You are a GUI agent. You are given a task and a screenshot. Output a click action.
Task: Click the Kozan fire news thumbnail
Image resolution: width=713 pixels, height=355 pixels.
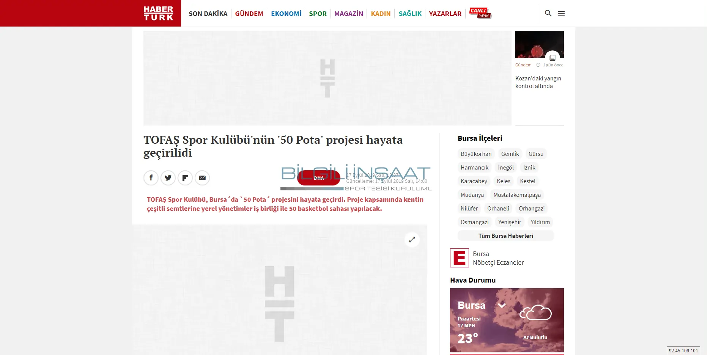539,44
